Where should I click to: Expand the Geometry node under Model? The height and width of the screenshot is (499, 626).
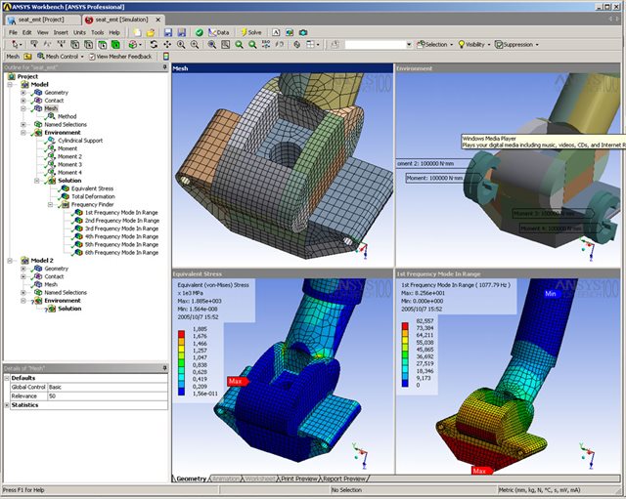click(23, 93)
